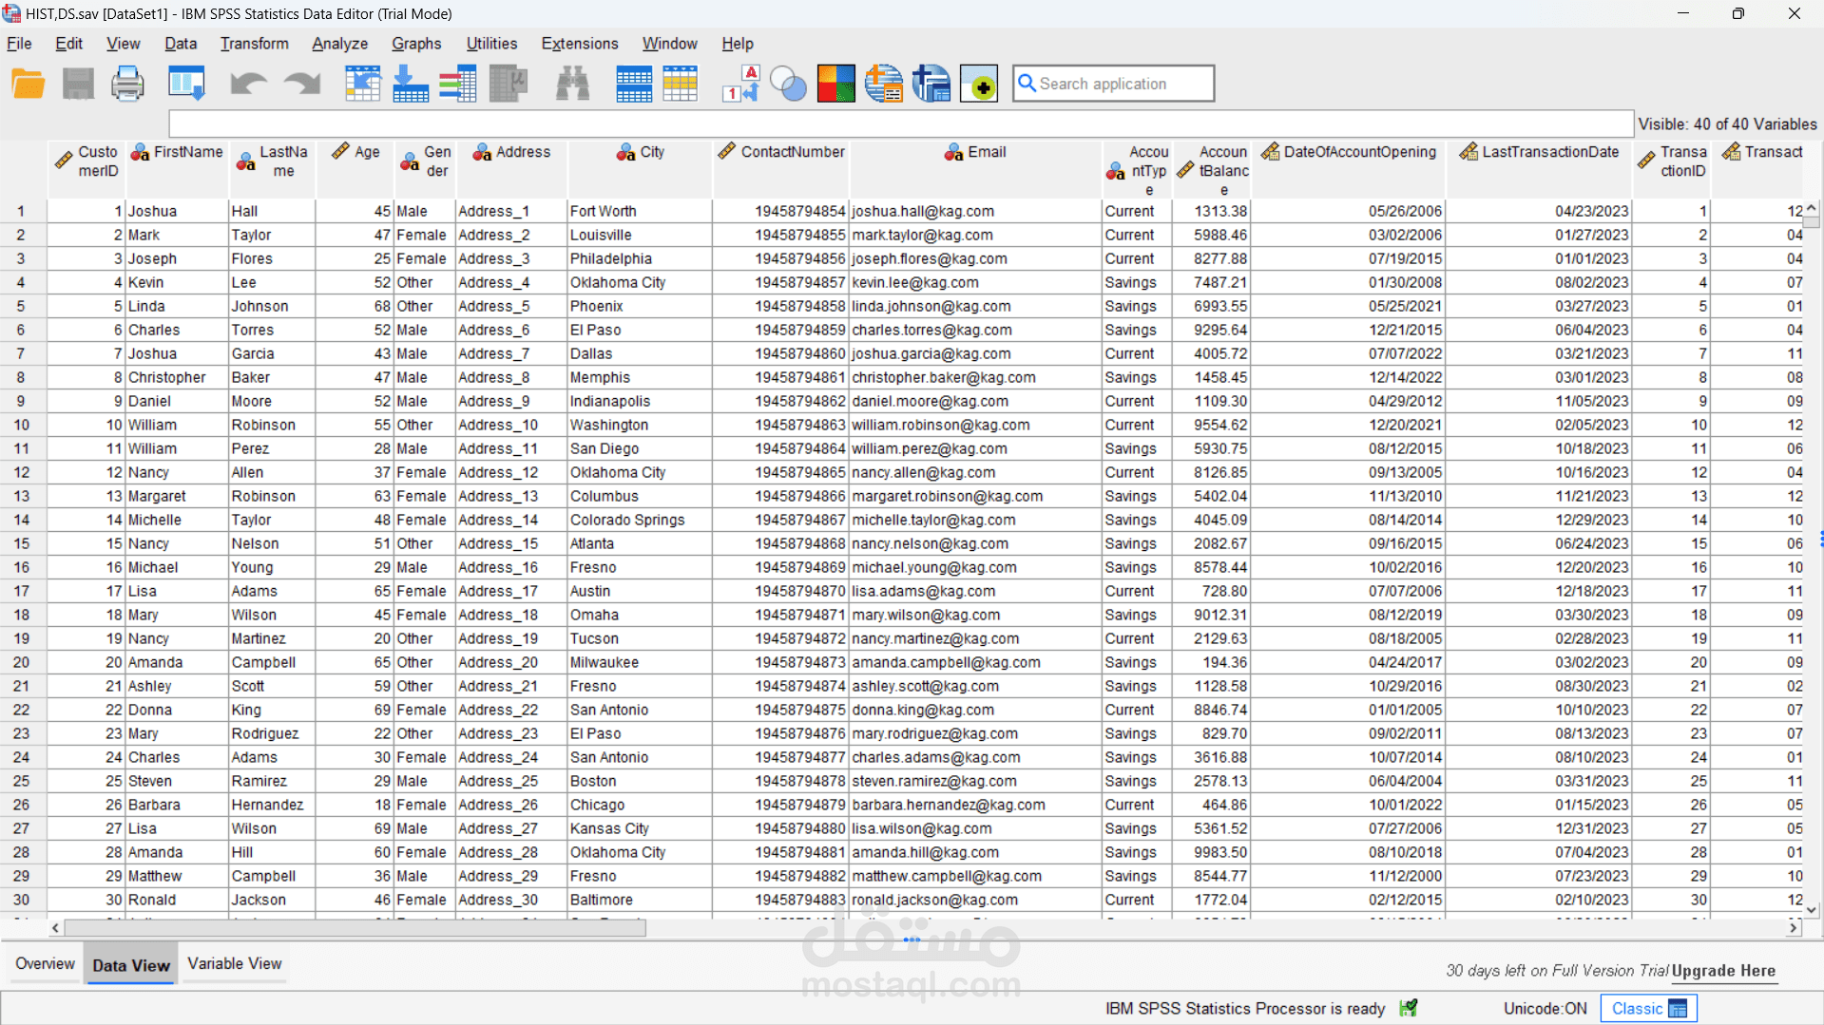
Task: Toggle the Classic view switch
Action: pyautogui.click(x=1648, y=1008)
